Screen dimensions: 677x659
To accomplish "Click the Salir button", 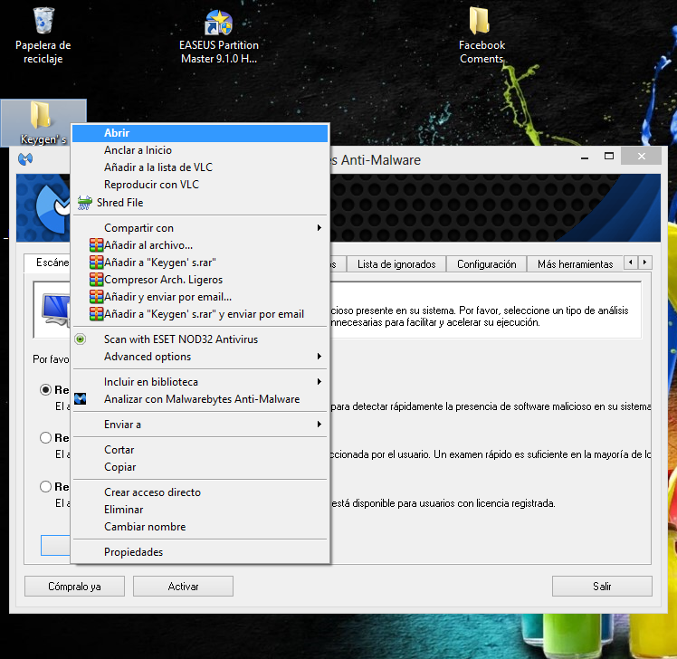I will pyautogui.click(x=602, y=586).
